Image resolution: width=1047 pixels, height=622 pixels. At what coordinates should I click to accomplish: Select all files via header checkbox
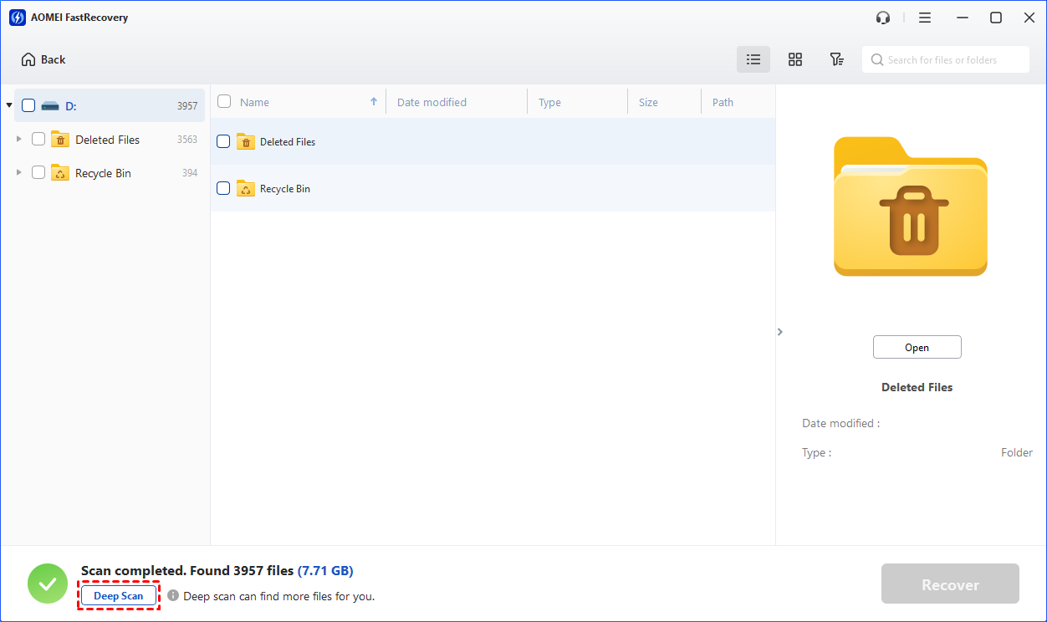[x=224, y=102]
